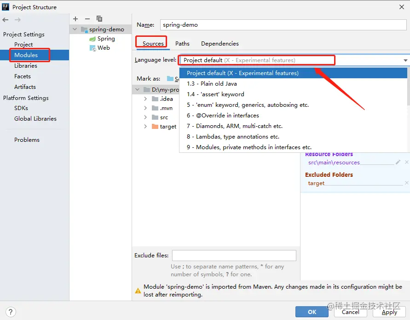Remove src\main\resources from resource folders
The width and height of the screenshot is (410, 320).
407,162
